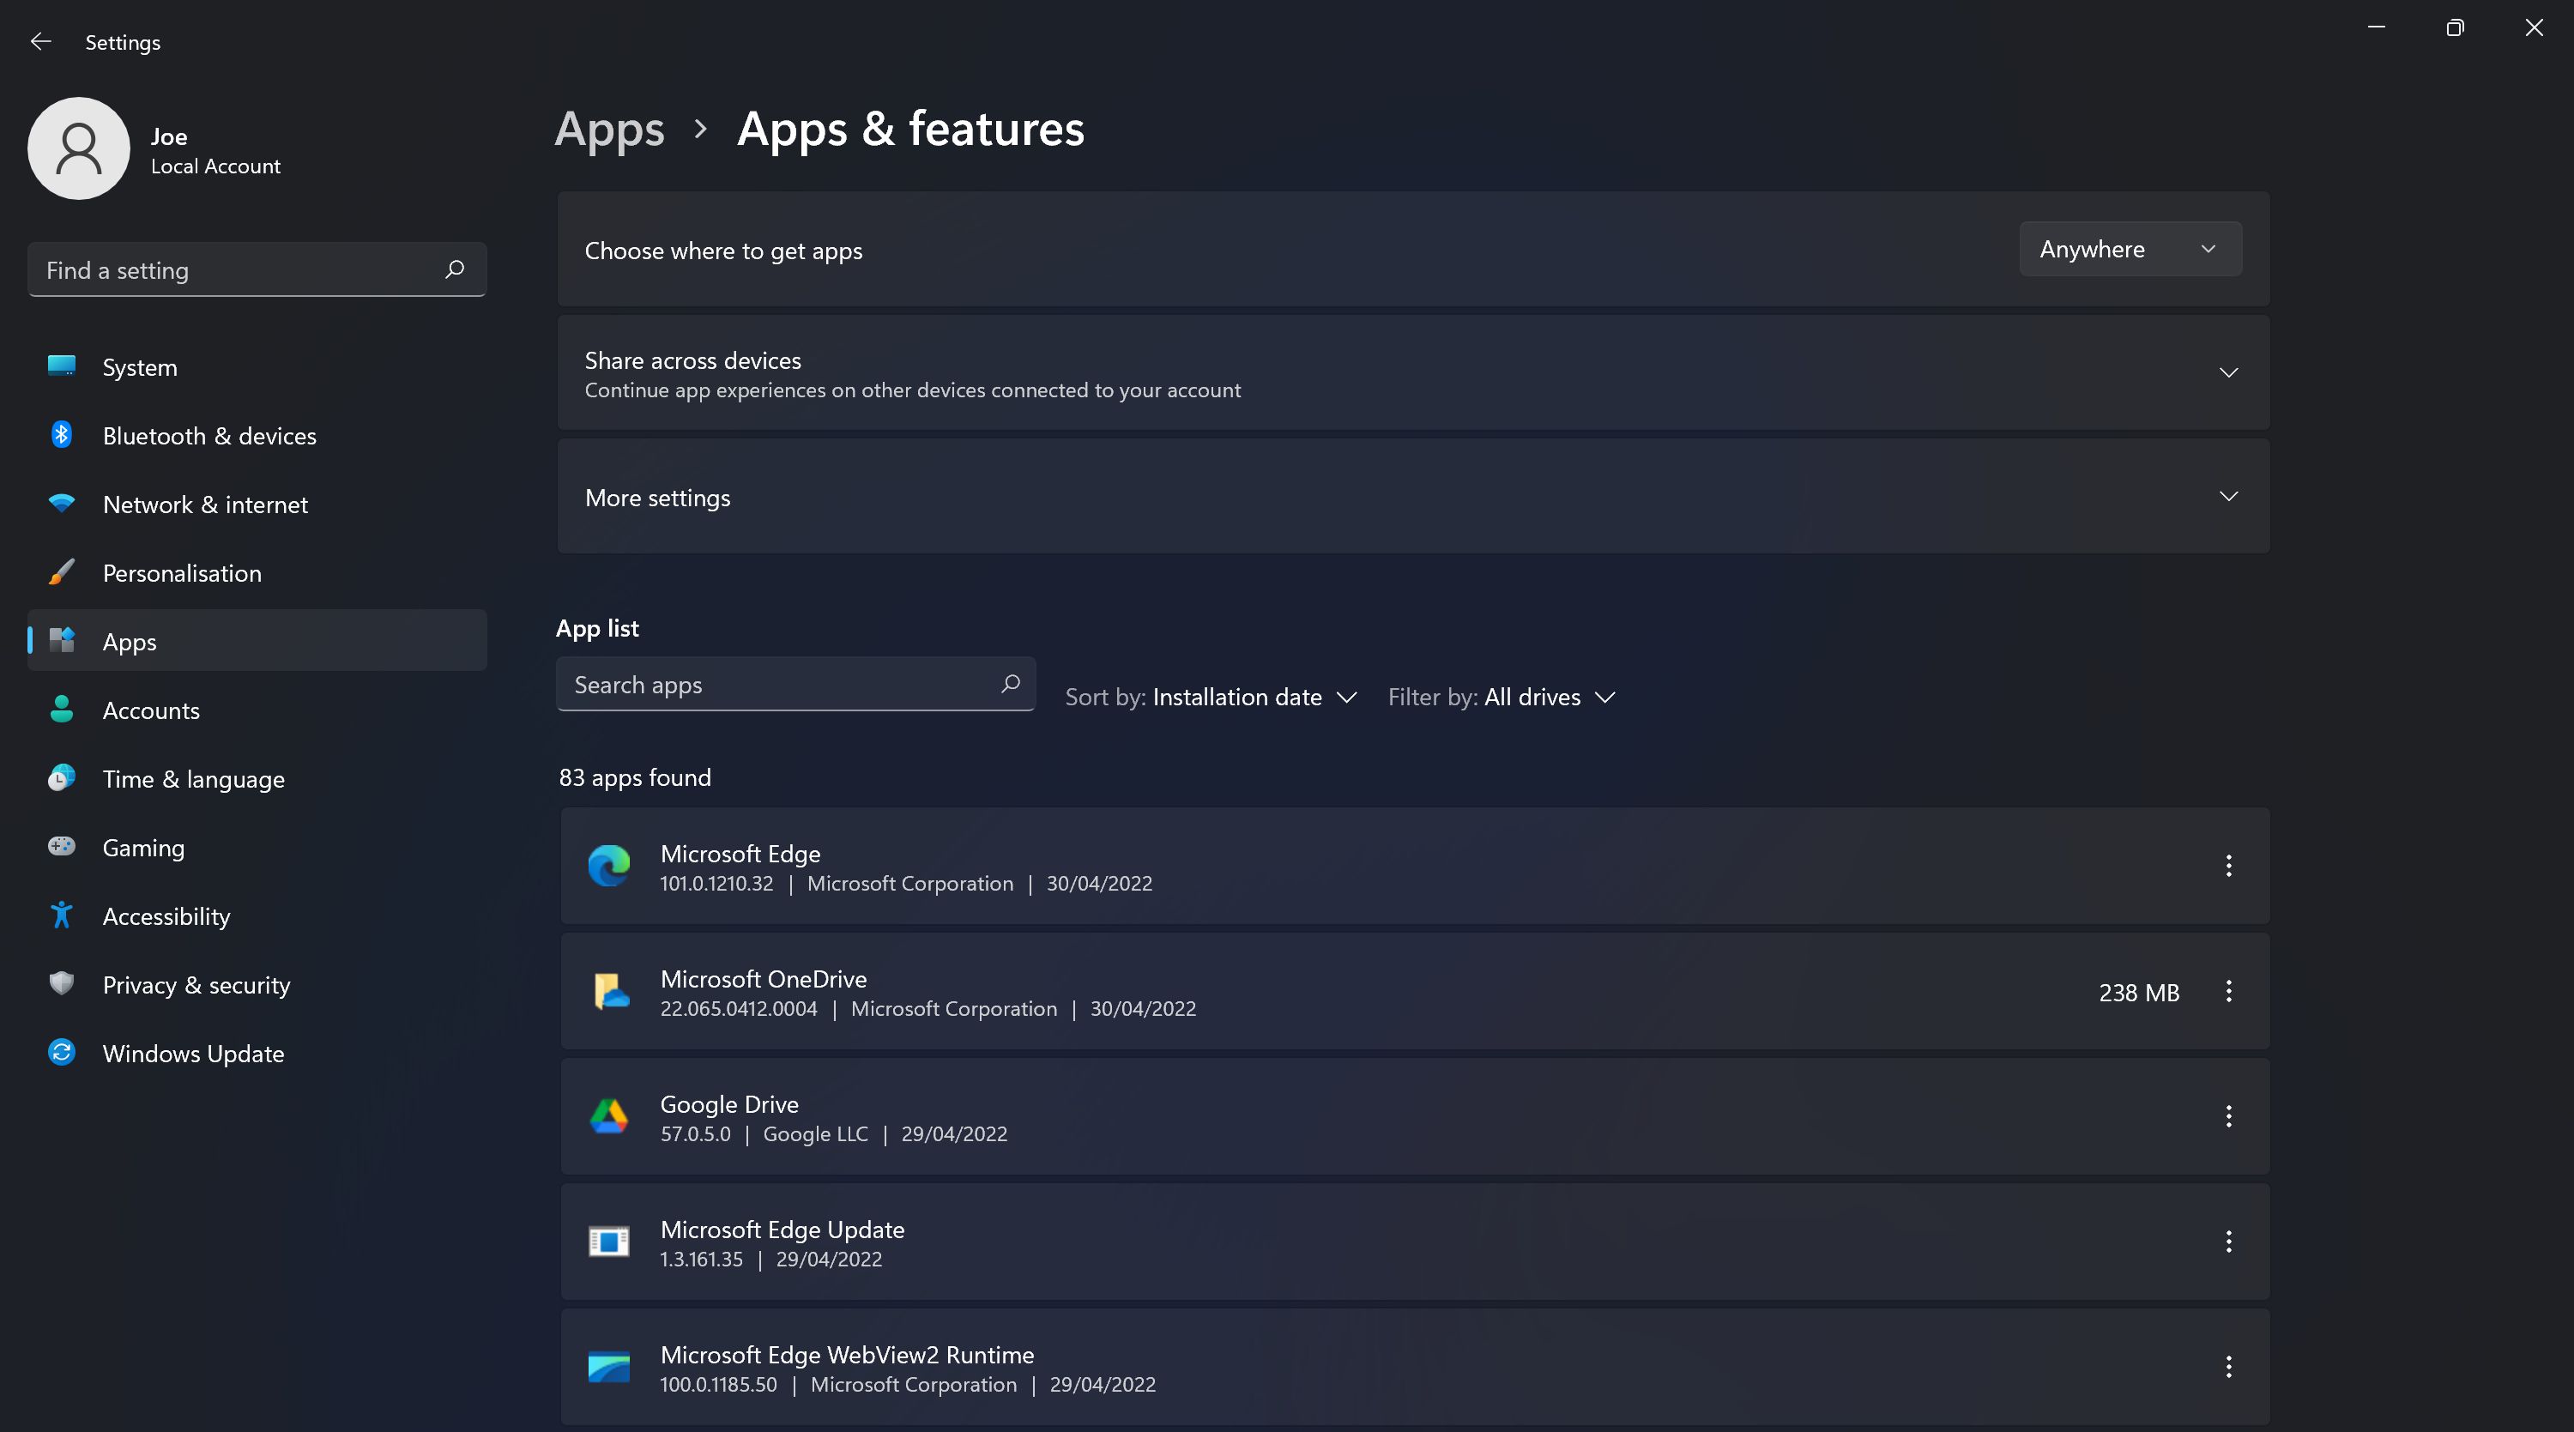This screenshot has width=2574, height=1432.
Task: Select the Network & internet globe icon
Action: [62, 504]
